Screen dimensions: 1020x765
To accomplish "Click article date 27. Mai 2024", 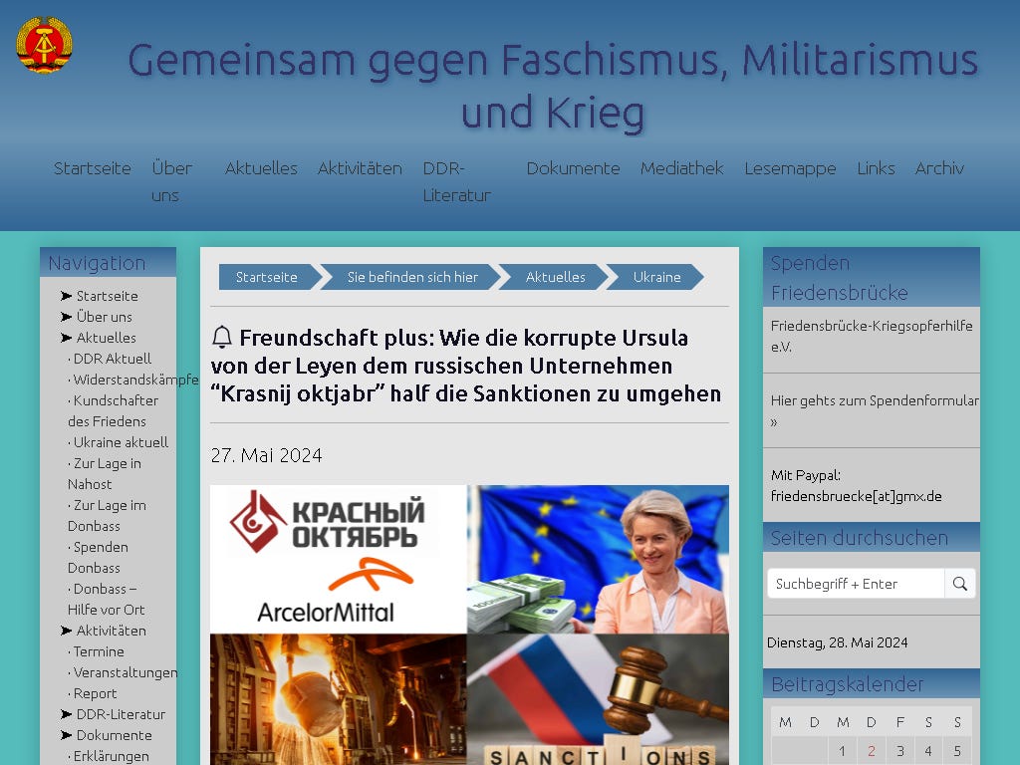I will coord(267,454).
